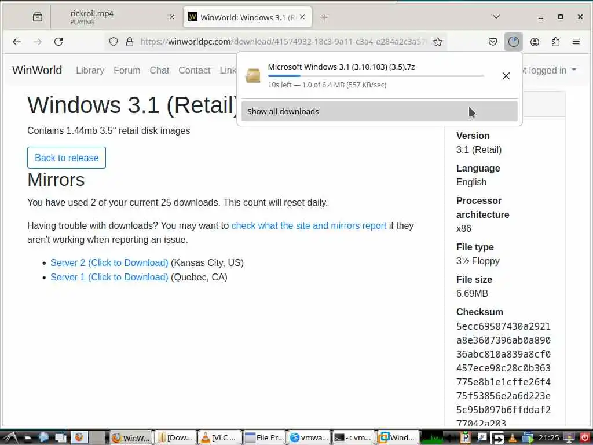593x445 pixels.
Task: Click the Back to release button
Action: click(x=67, y=158)
